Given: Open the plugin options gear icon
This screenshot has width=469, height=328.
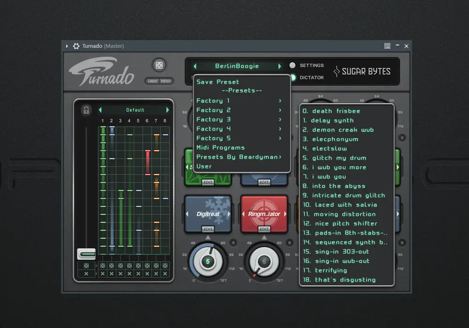Looking at the screenshot, I should pos(76,46).
